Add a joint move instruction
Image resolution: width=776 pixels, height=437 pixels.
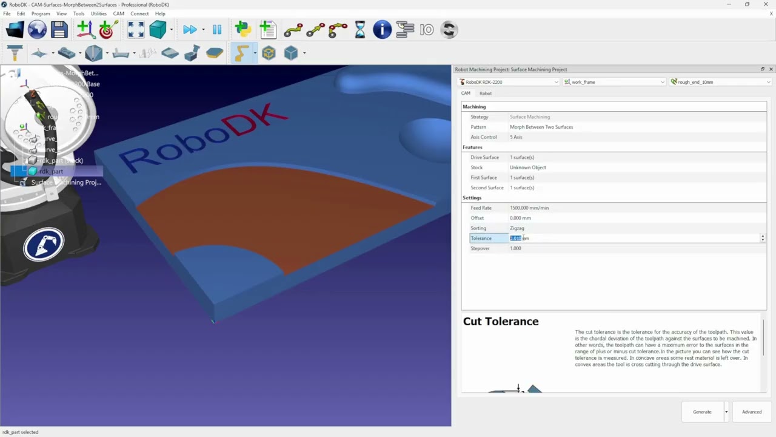coord(293,29)
